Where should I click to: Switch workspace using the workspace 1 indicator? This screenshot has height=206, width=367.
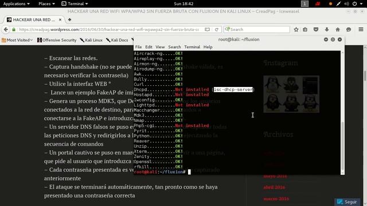coord(304,4)
